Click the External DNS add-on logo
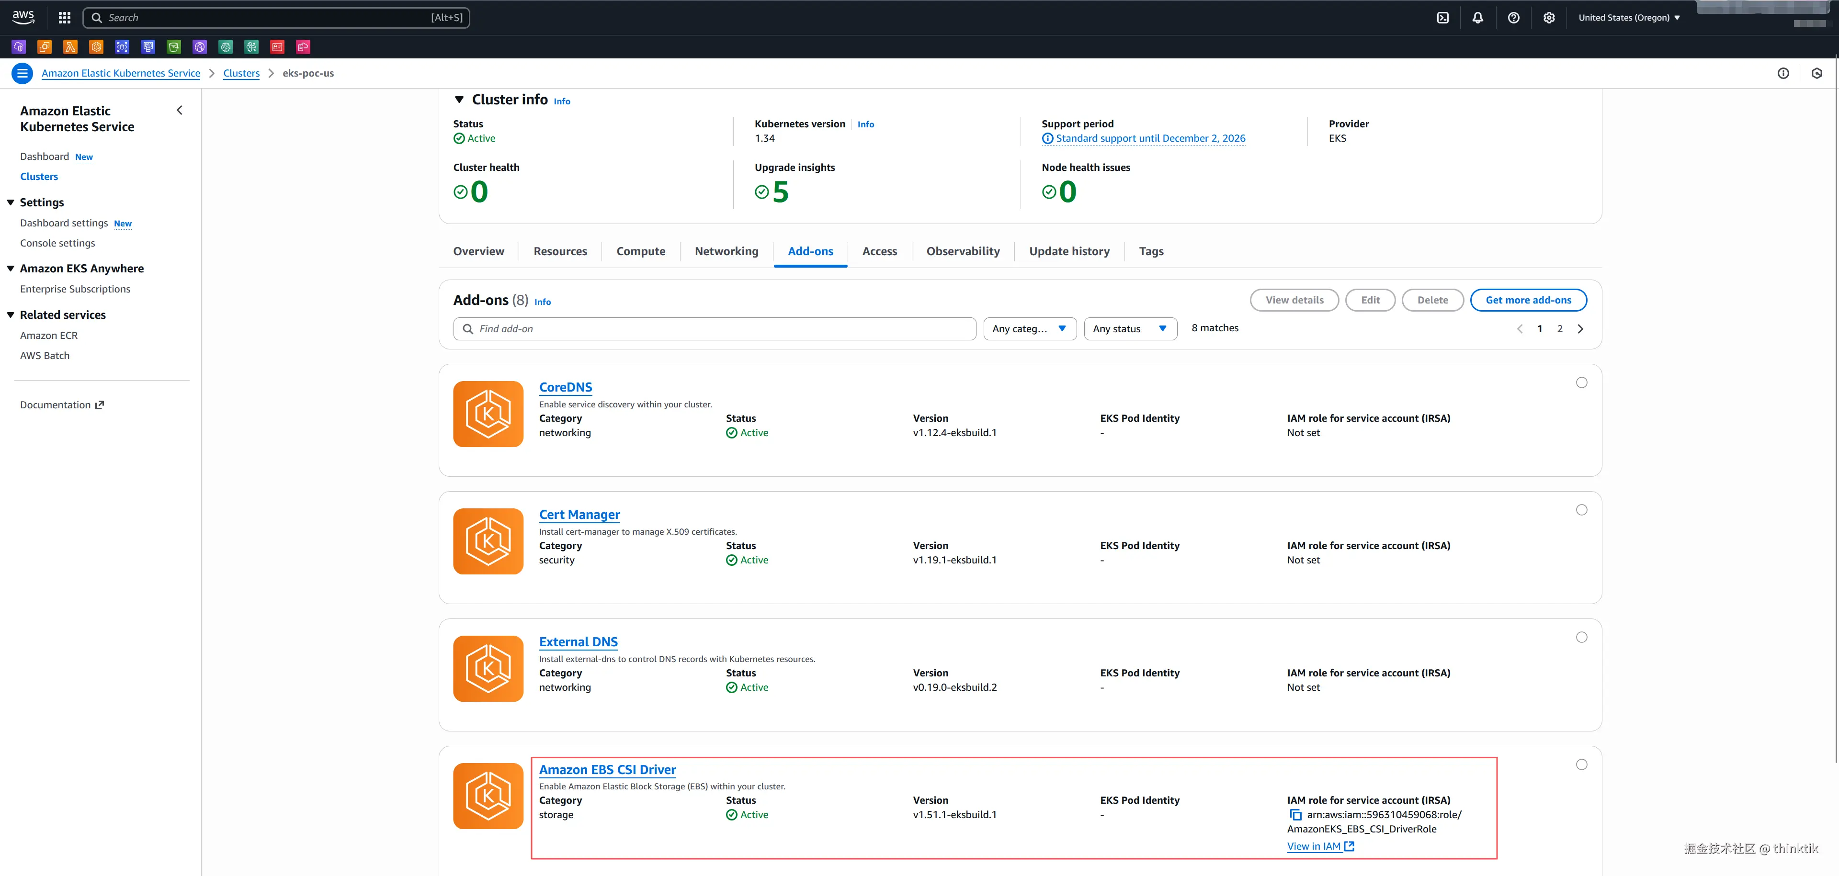1839x876 pixels. click(x=488, y=668)
